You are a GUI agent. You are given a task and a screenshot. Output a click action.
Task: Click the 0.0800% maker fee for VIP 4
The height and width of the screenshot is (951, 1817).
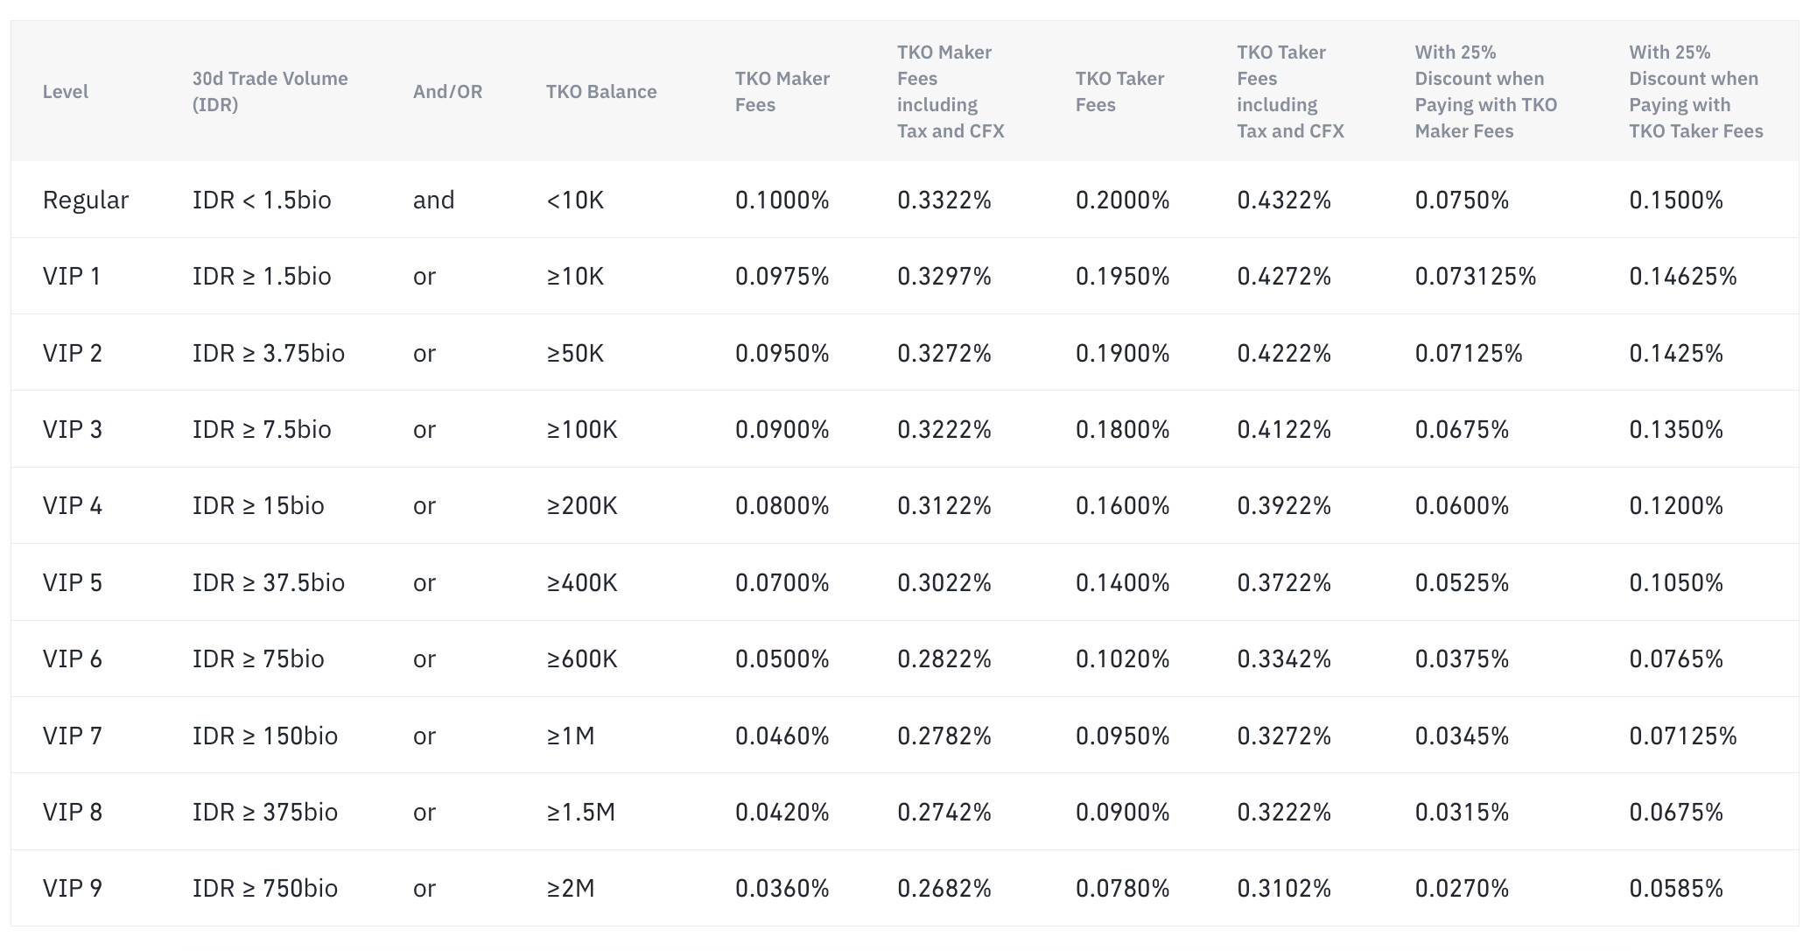782,505
